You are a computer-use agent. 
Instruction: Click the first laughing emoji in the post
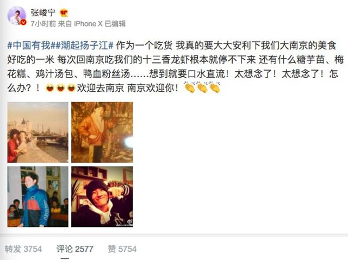49,88
